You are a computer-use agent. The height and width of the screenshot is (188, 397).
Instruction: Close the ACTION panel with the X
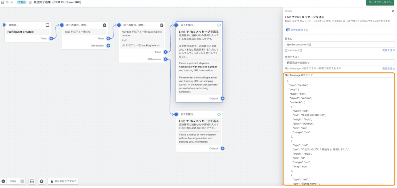pyautogui.click(x=393, y=11)
